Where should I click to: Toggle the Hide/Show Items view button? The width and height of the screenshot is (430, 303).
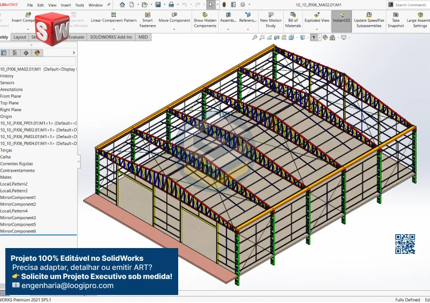[314, 37]
